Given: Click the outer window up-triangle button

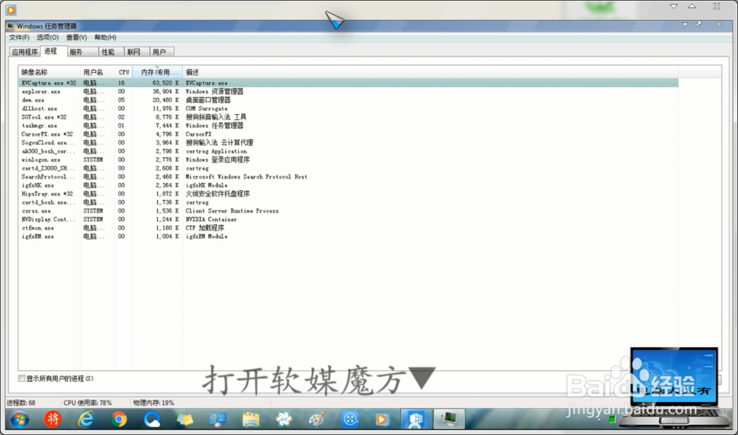Looking at the screenshot, I should (692, 6).
